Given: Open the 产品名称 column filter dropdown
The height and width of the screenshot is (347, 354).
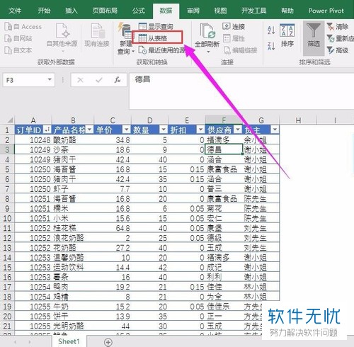Looking at the screenshot, I should (x=89, y=130).
